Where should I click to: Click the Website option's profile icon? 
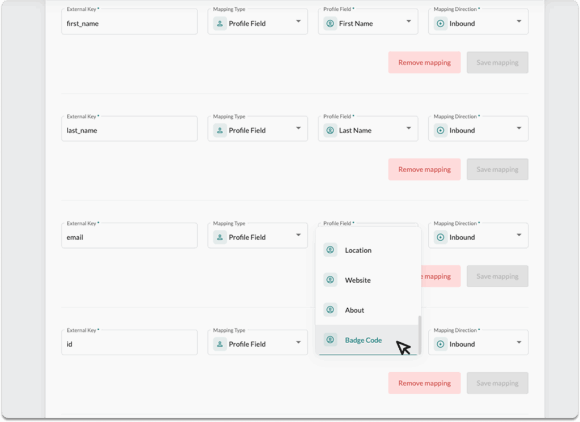coord(330,280)
